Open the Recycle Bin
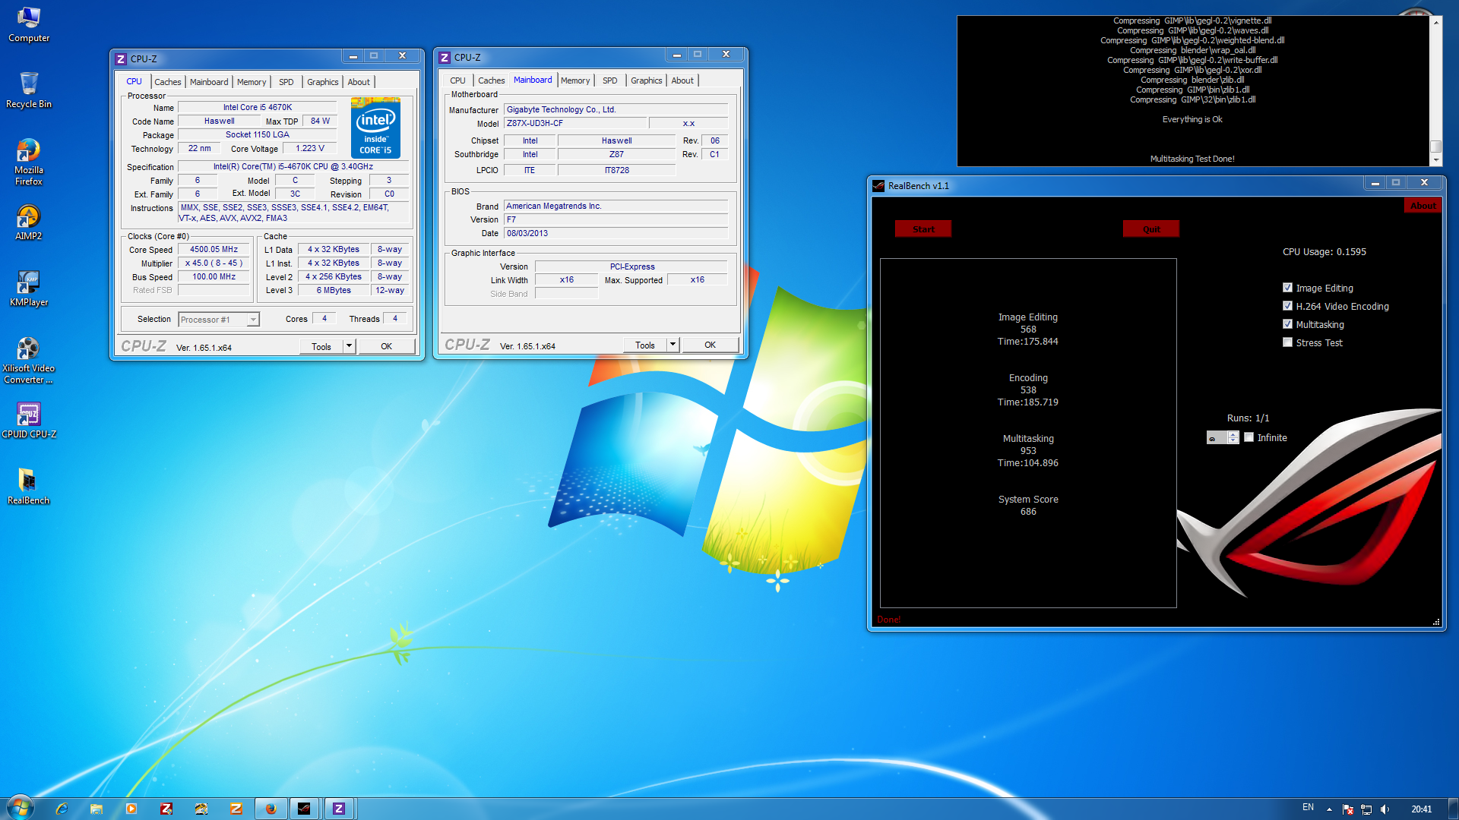 click(x=28, y=84)
